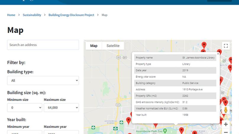Open the Maximum size dropdown
The image size is (239, 134).
(x=61, y=108)
